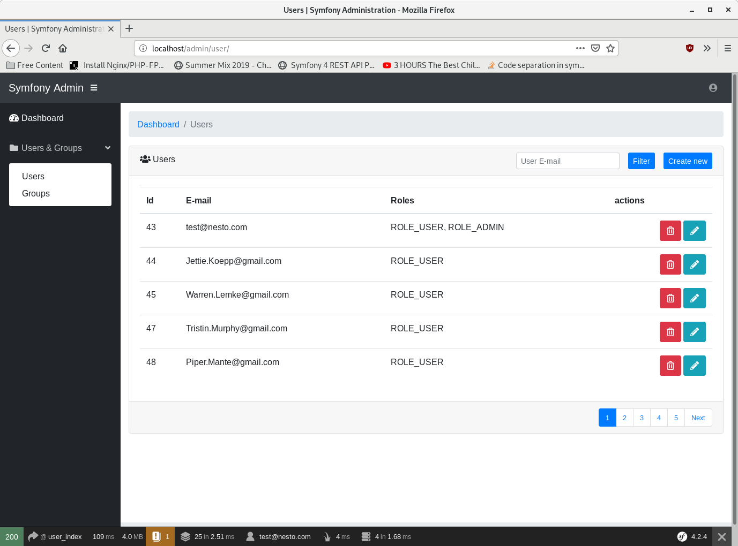Open the deprecations warning panel in toolbar
Image resolution: width=738 pixels, height=546 pixels.
click(x=160, y=536)
